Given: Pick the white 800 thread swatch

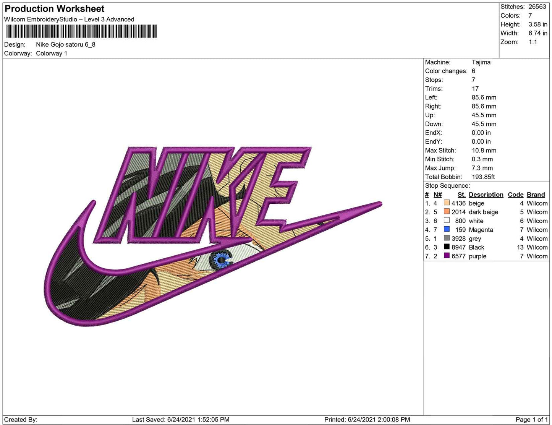Looking at the screenshot, I should click(447, 221).
